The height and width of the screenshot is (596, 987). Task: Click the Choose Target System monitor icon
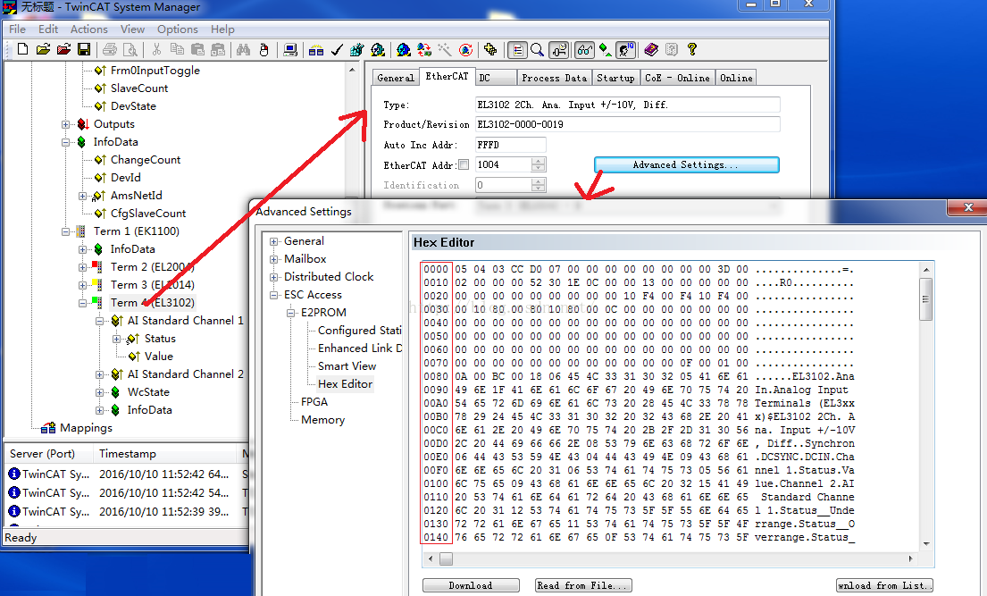coord(290,51)
